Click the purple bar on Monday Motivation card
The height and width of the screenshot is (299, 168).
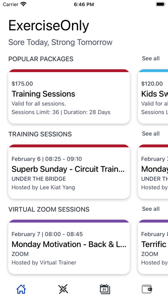pos(69,221)
